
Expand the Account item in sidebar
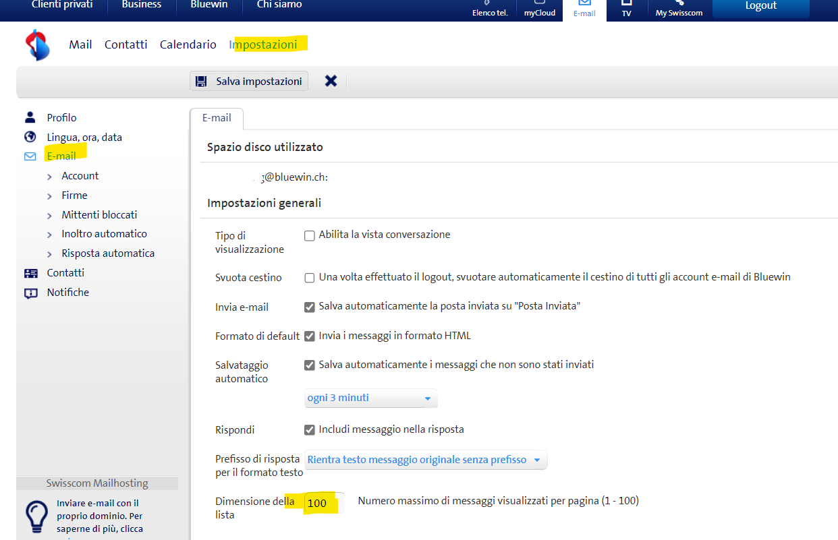(x=80, y=176)
